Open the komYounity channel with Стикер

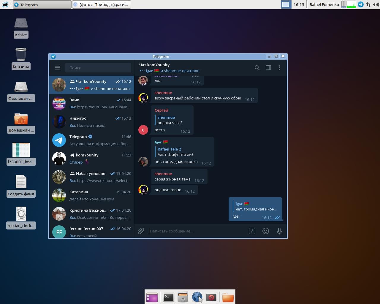tap(91, 159)
